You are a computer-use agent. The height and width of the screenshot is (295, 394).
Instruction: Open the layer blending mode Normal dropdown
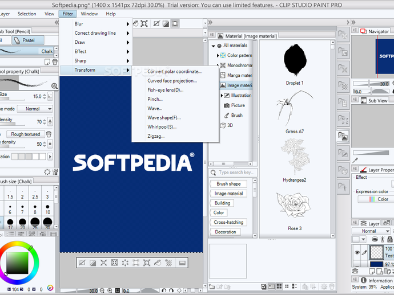tap(371, 231)
